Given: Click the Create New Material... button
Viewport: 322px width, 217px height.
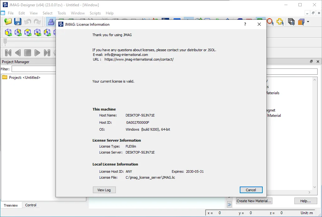Looking at the screenshot, I should [254, 201].
